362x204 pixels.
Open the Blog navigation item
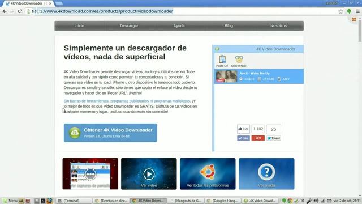click(229, 25)
